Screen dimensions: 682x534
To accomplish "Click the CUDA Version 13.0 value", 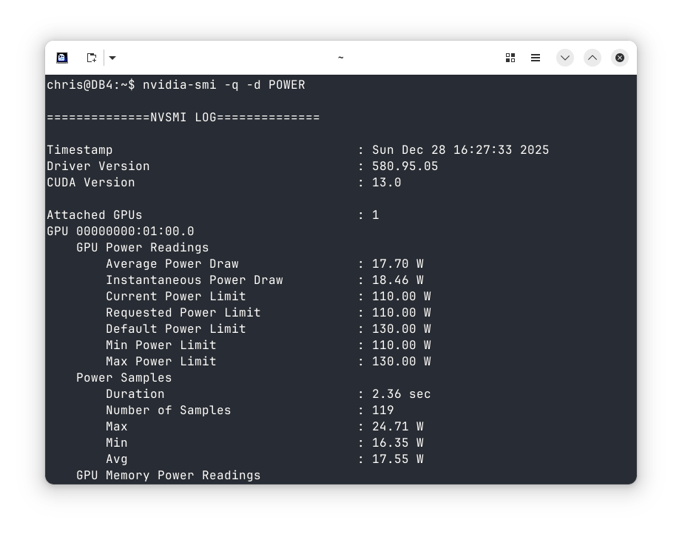I will [x=386, y=183].
